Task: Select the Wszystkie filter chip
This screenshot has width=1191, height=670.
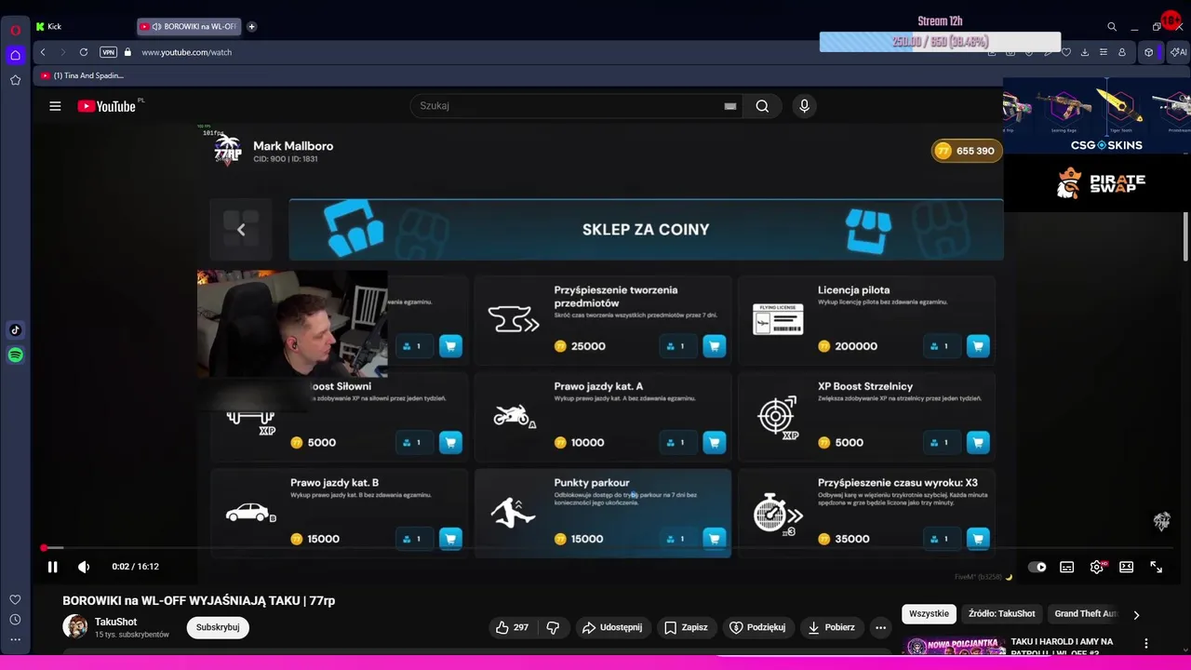Action: pos(929,614)
